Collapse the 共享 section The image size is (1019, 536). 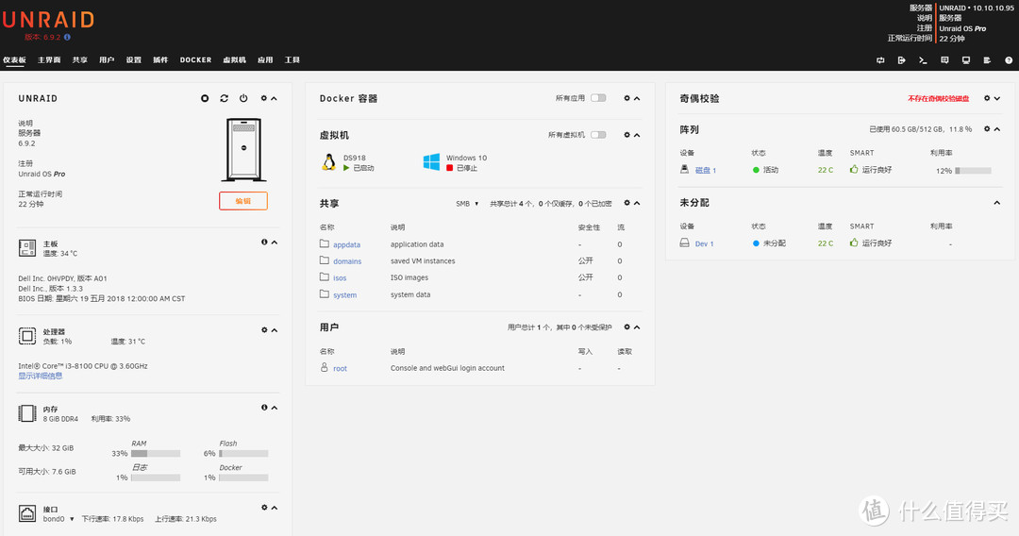pos(637,203)
